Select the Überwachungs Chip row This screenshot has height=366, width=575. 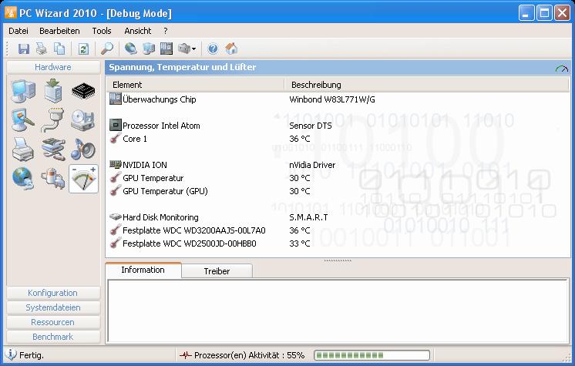[338, 99]
